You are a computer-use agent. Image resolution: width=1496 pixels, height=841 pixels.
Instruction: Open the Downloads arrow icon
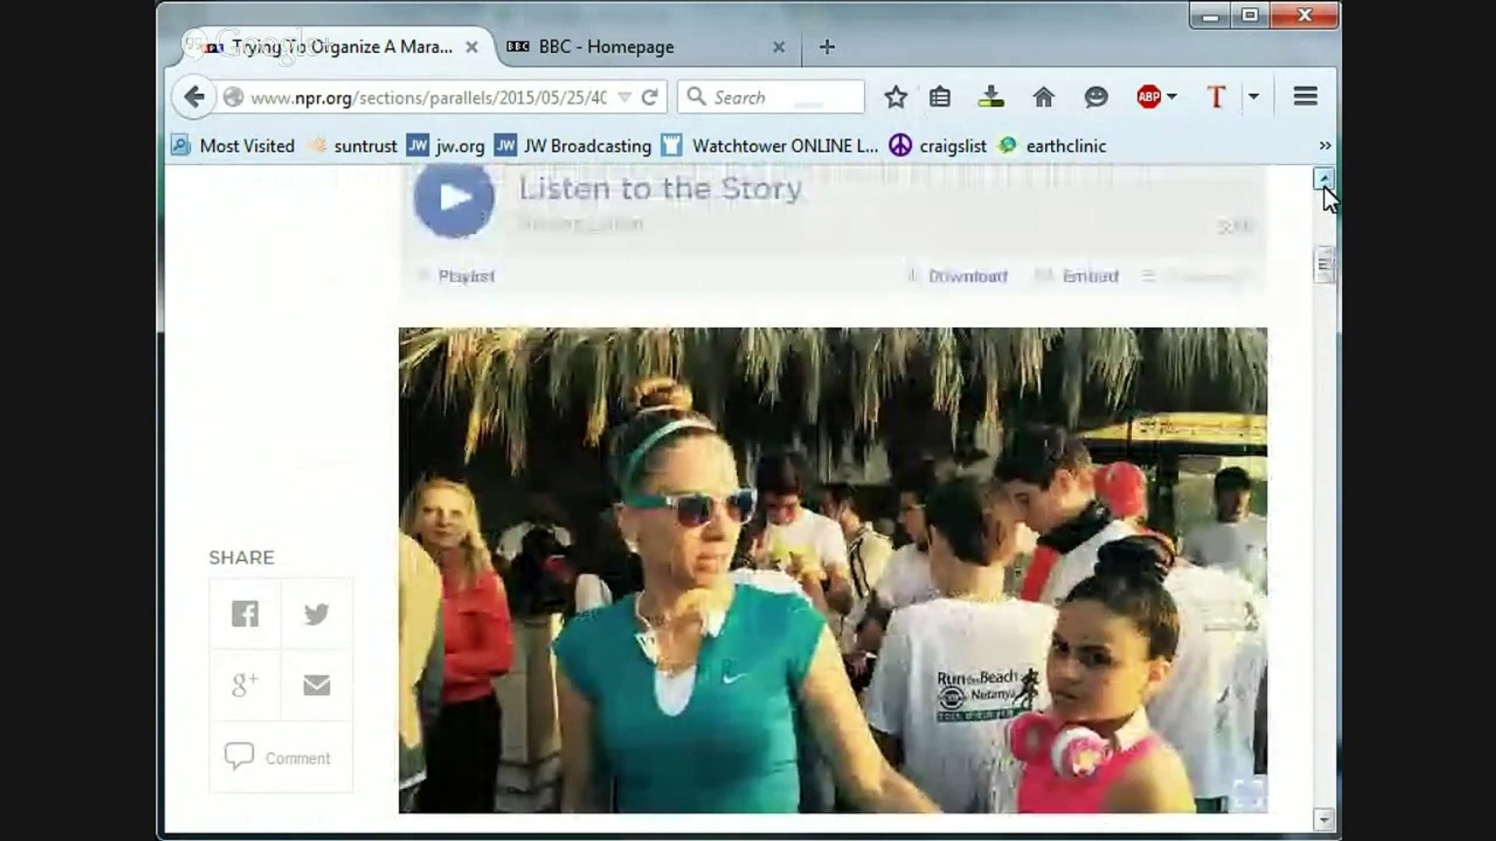990,97
